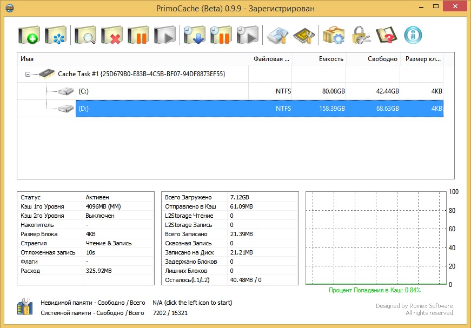Click the Осталось(L1/L2) value 40.48MB / 0
This screenshot has height=328, width=471.
pos(246,280)
